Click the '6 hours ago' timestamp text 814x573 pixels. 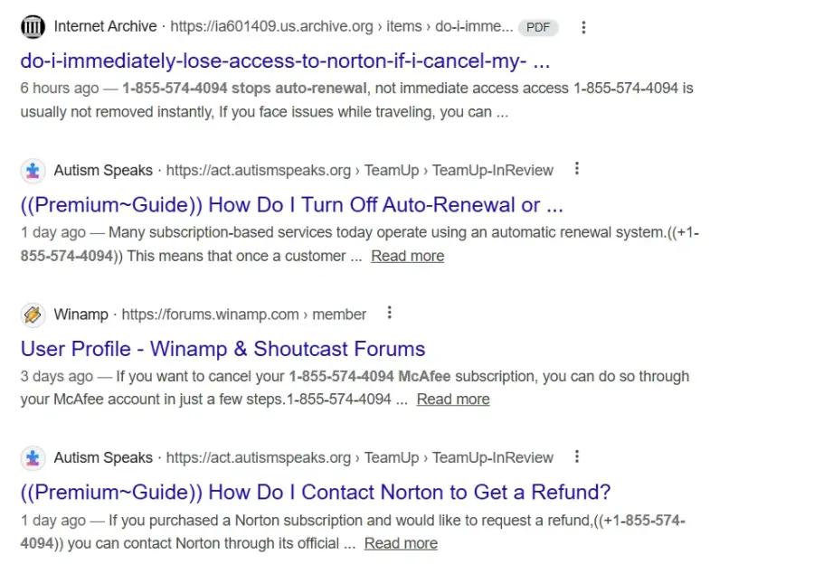59,89
